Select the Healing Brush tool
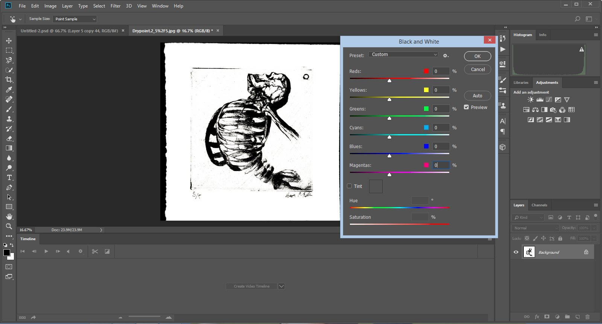Image resolution: width=602 pixels, height=324 pixels. [x=9, y=99]
